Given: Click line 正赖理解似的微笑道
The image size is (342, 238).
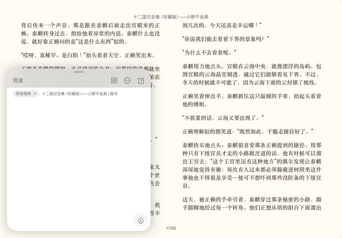Looking at the screenshot, I should pyautogui.click(x=248, y=131).
